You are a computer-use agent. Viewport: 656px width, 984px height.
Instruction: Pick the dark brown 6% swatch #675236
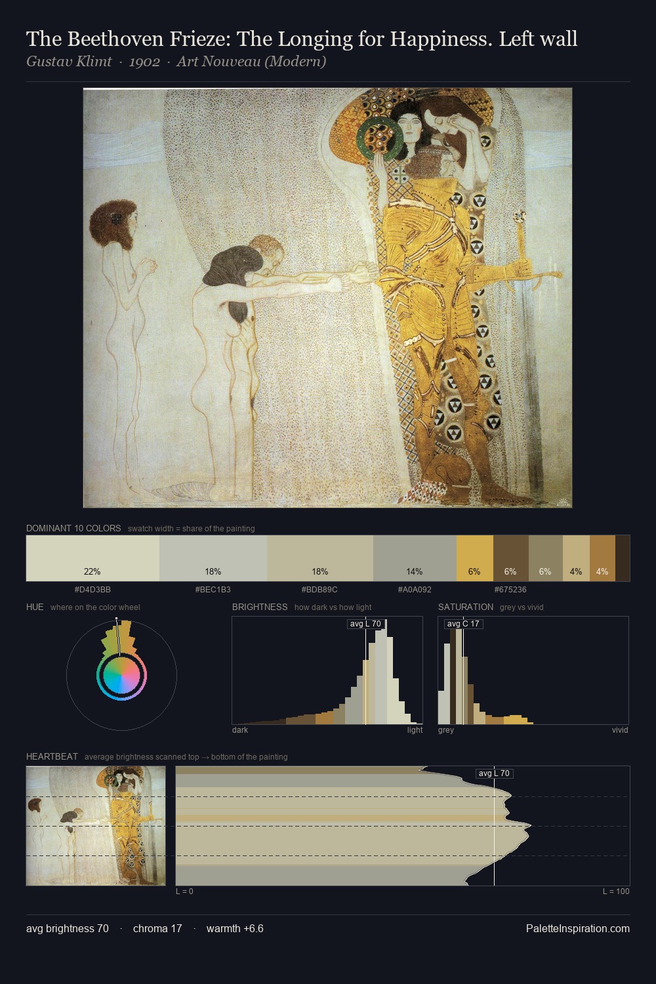(x=511, y=558)
